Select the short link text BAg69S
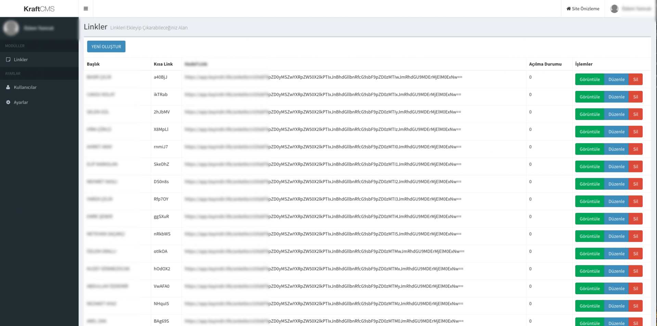The width and height of the screenshot is (657, 326). (161, 321)
